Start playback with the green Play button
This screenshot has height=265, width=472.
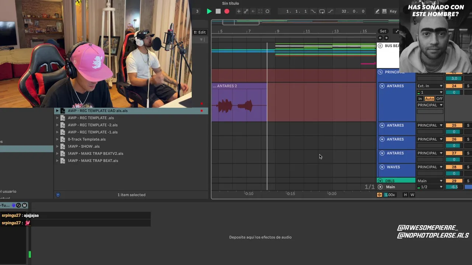pos(209,11)
